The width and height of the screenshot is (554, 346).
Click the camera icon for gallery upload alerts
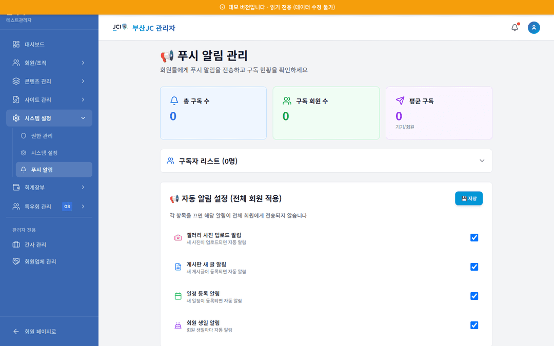[x=178, y=237]
